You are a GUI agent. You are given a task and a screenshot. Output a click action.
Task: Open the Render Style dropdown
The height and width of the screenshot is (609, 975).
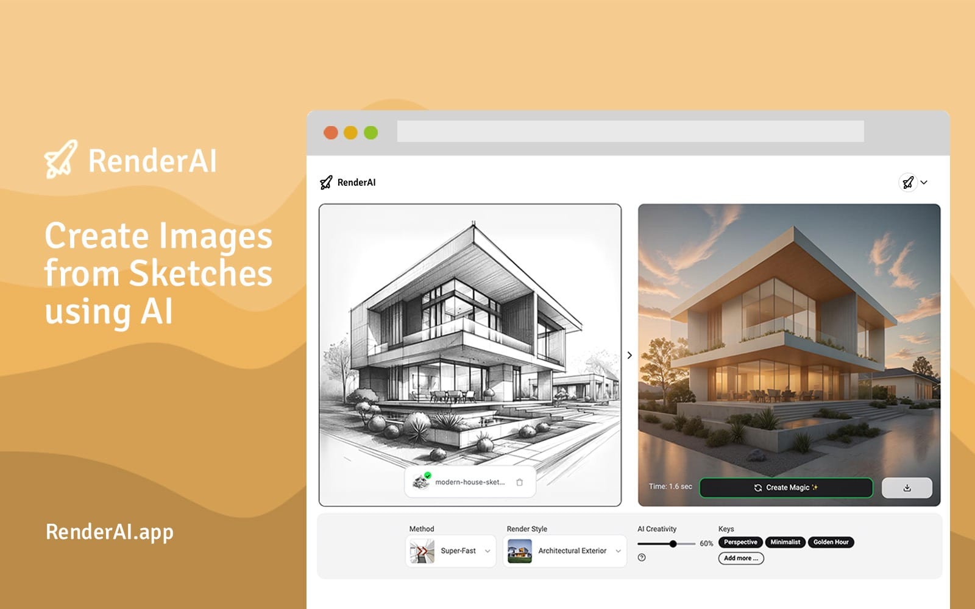pos(618,551)
